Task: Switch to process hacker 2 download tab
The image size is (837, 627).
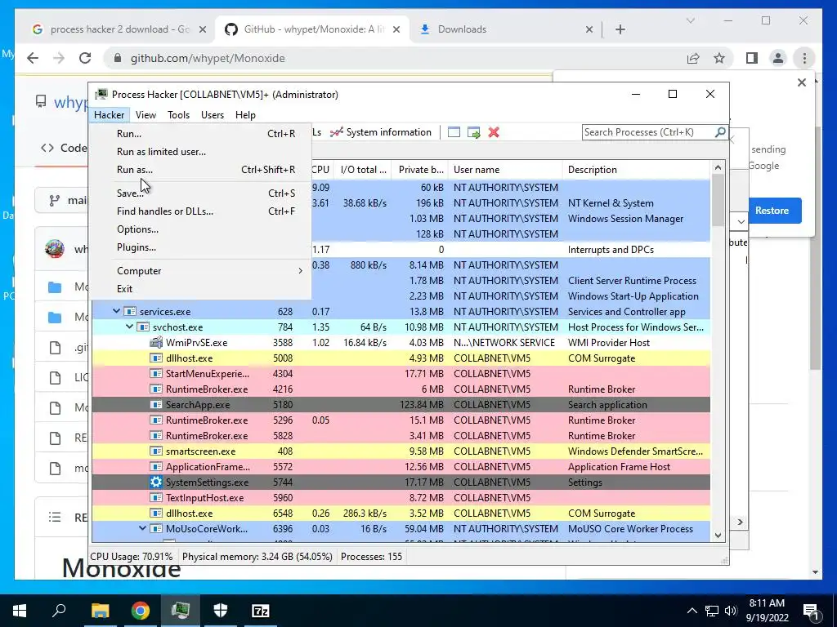Action: point(119,29)
